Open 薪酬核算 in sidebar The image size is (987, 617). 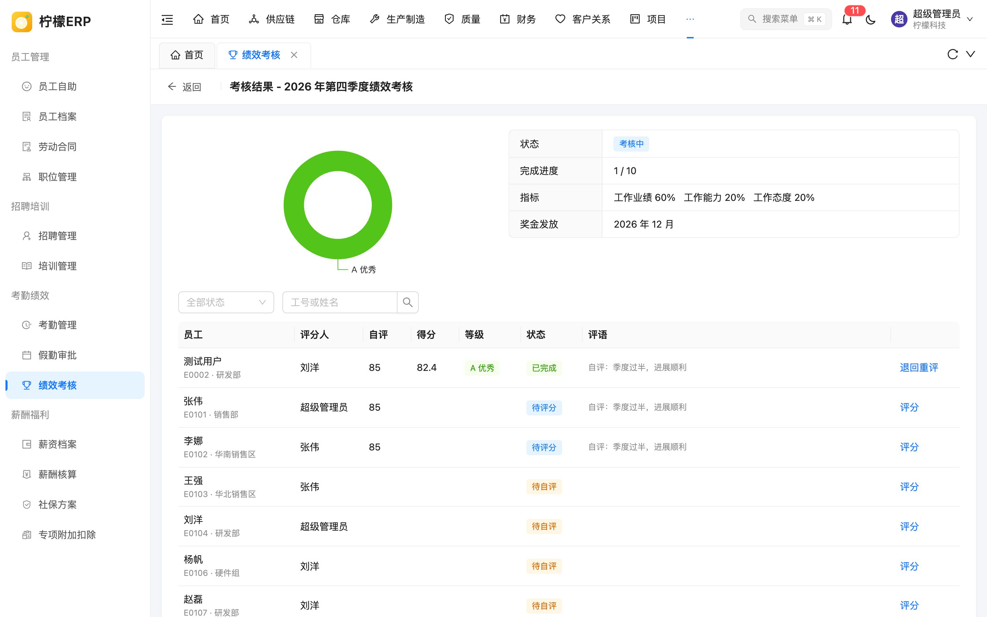[75, 475]
